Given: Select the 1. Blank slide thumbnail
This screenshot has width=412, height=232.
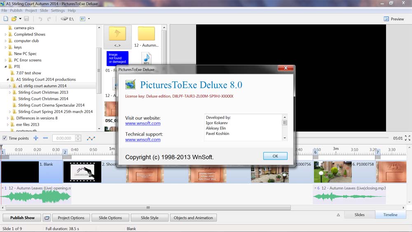Looking at the screenshot, I should (20, 172).
